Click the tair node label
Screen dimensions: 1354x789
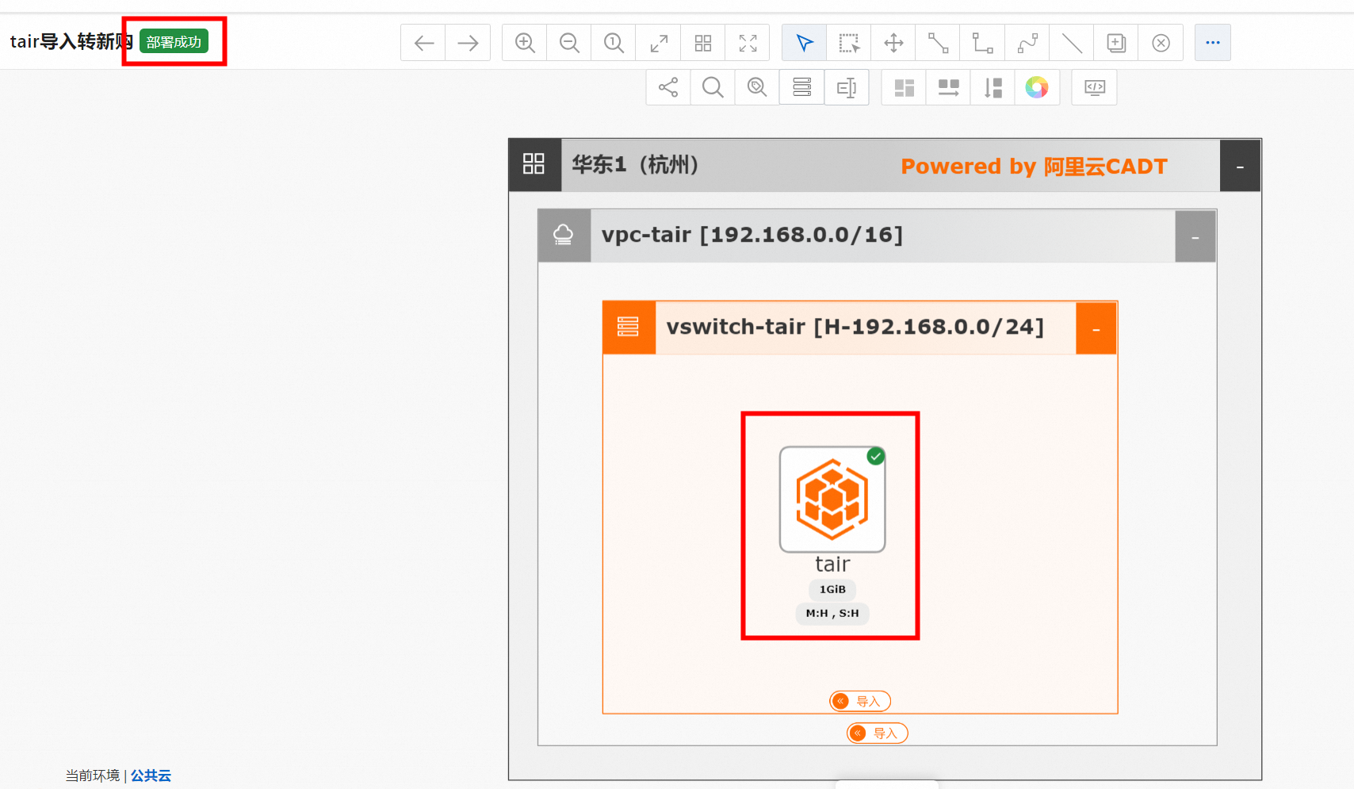tap(832, 564)
